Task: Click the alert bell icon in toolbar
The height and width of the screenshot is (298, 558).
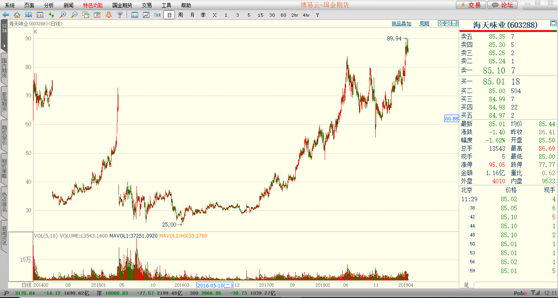Action: click(x=109, y=15)
